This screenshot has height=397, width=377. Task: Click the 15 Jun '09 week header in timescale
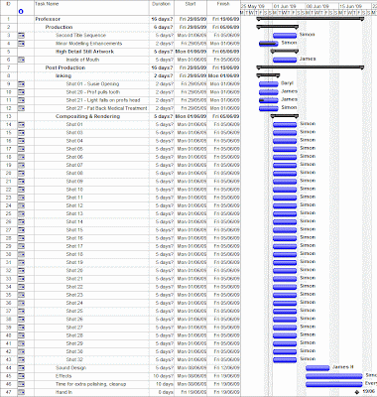pyautogui.click(x=354, y=6)
